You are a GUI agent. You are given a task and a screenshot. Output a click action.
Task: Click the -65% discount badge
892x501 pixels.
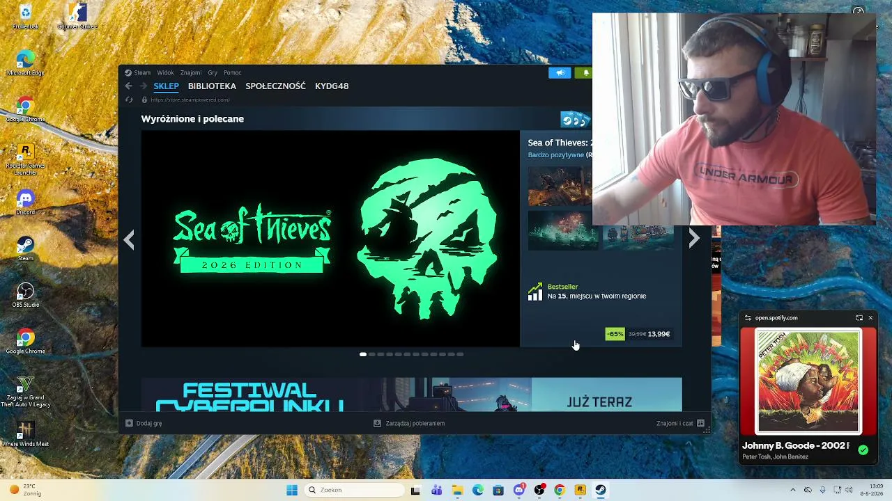(615, 334)
